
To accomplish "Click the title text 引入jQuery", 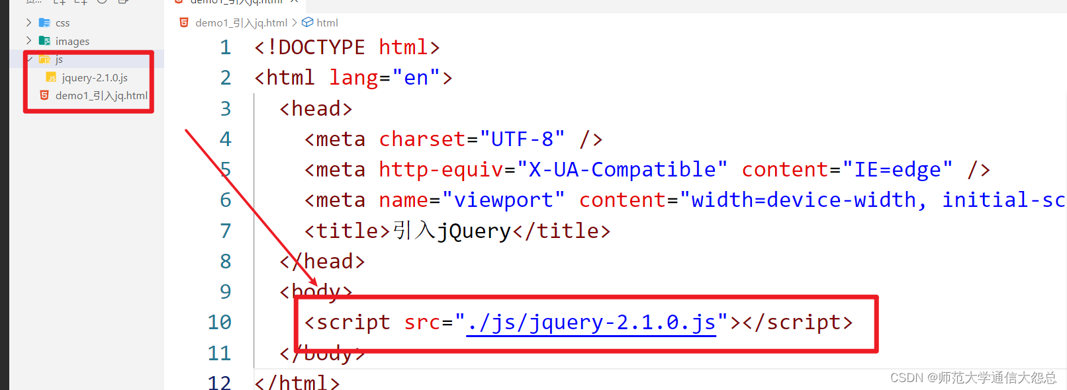I will coord(451,231).
